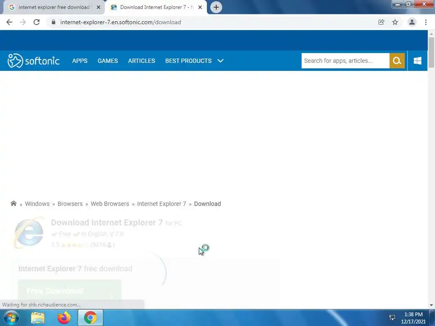The width and height of the screenshot is (435, 326).
Task: Click the page scrollbar thumb
Action: tap(431, 52)
